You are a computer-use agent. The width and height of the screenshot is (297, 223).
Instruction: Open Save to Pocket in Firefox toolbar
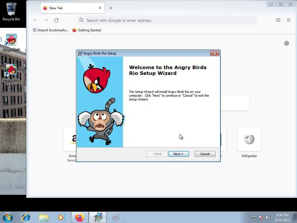(278, 20)
